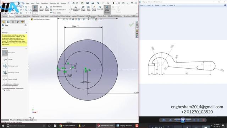Switch to DisplayManager tab icon

pyautogui.click(x=22, y=22)
